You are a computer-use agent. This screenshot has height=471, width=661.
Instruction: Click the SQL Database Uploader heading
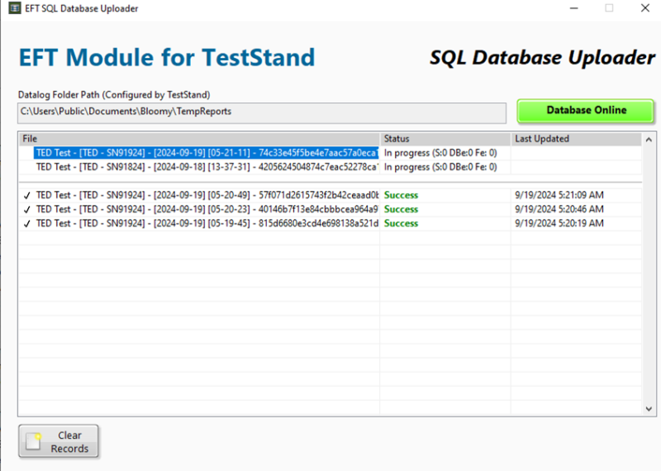(x=543, y=58)
